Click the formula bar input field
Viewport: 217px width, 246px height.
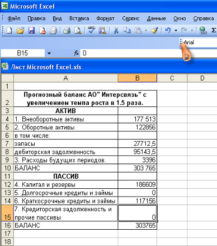tap(149, 53)
